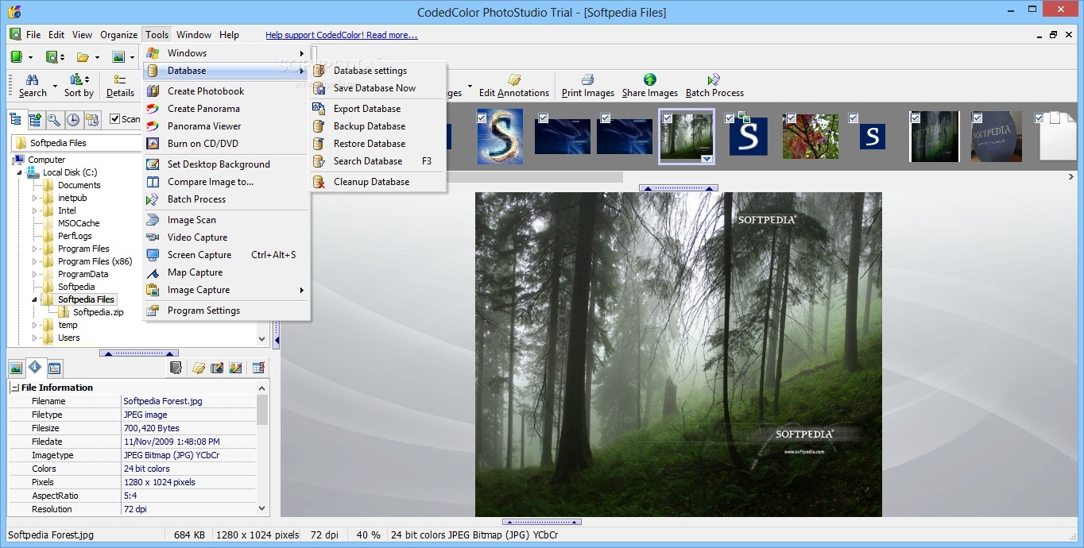The width and height of the screenshot is (1084, 548).
Task: Switch to Details view
Action: [x=120, y=86]
